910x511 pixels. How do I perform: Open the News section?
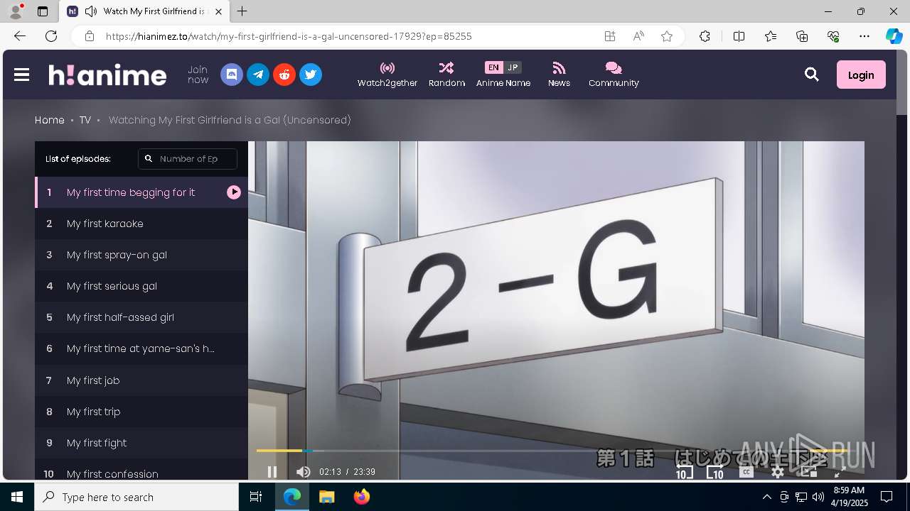tap(559, 75)
